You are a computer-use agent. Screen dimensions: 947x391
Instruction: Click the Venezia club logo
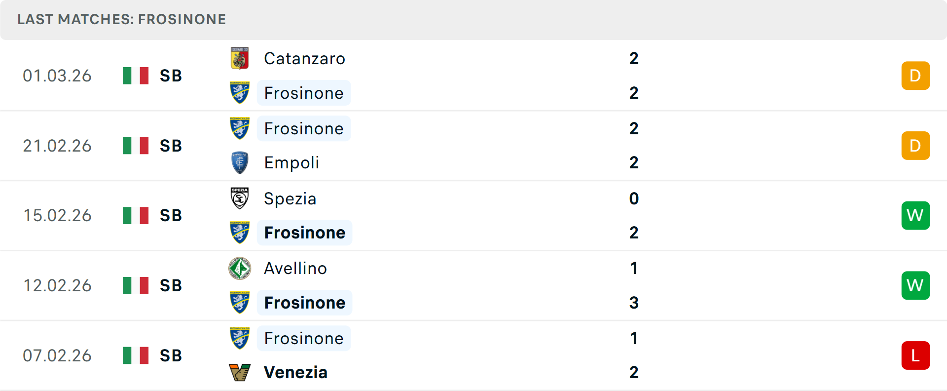[239, 372]
